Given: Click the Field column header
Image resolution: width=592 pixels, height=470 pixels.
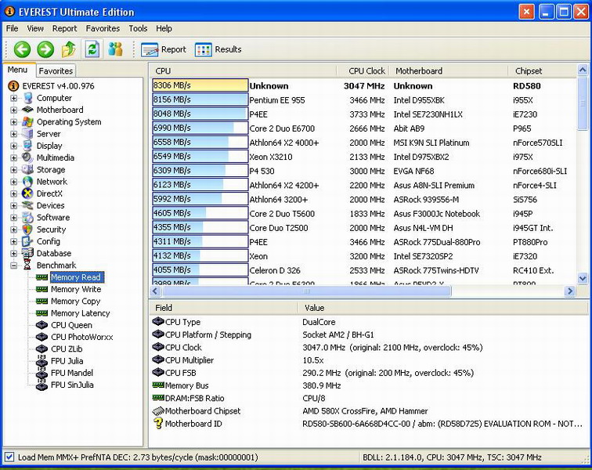Looking at the screenshot, I should 223,308.
